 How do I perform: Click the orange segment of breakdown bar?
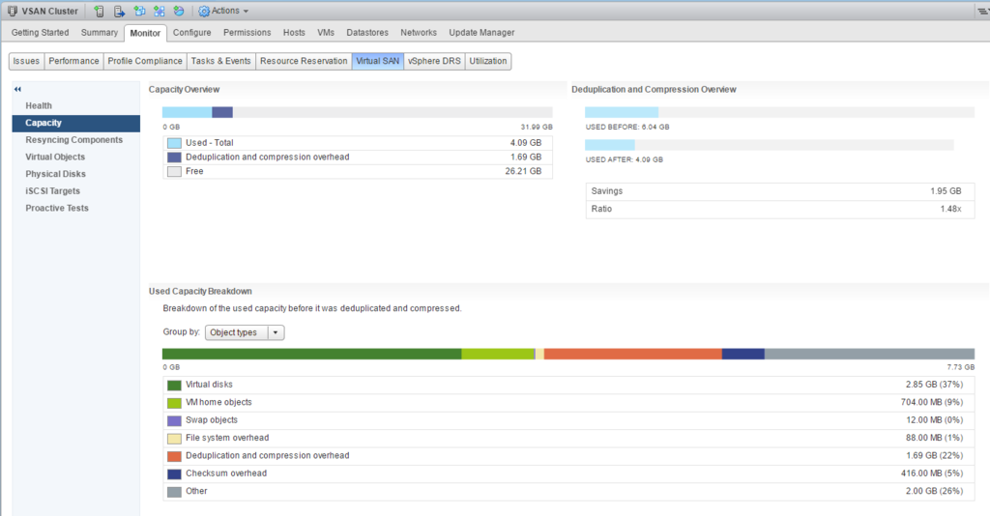(632, 354)
